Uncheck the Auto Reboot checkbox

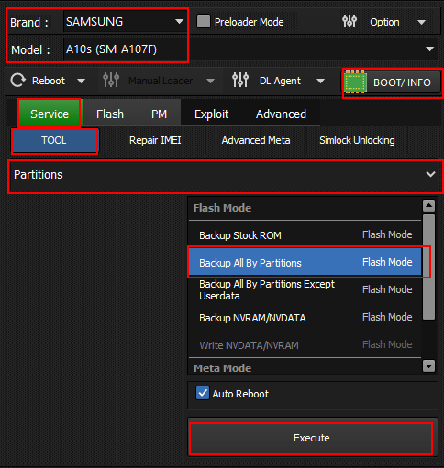pos(203,393)
